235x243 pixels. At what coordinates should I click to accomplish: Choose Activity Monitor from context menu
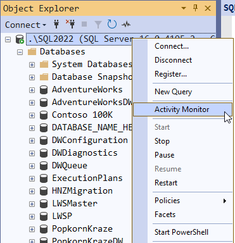182,109
